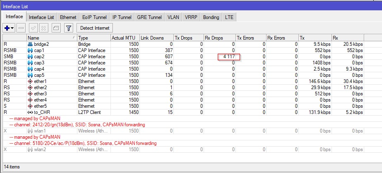Viewport: 382px width, 173px height.
Task: Open the LTE tab
Action: coord(229,17)
